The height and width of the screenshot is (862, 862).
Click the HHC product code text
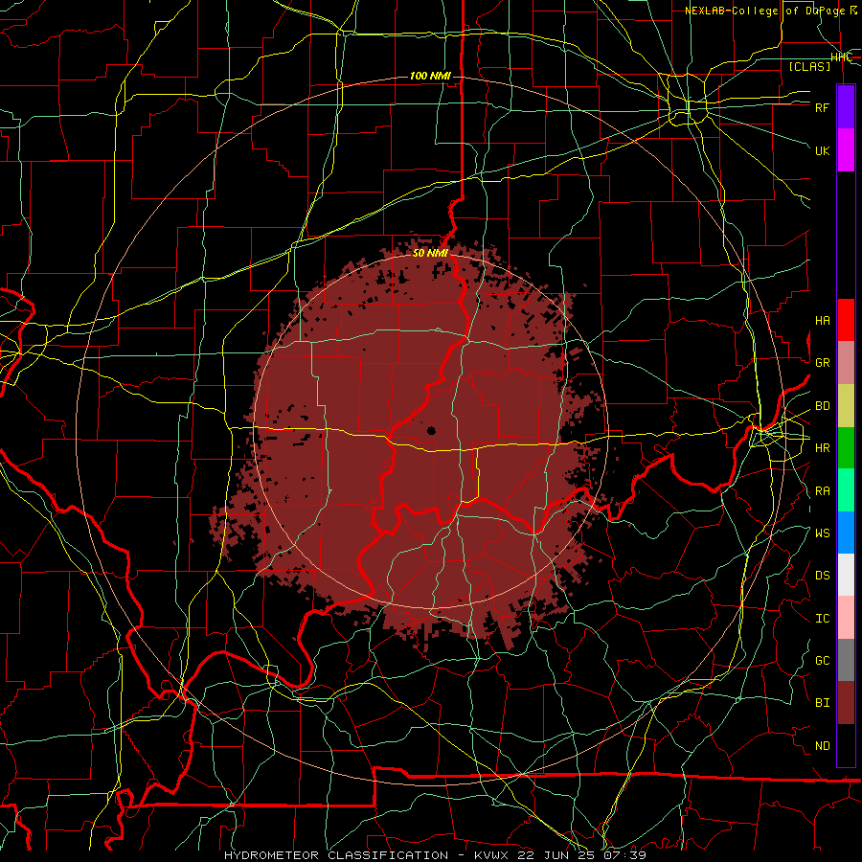pos(841,57)
